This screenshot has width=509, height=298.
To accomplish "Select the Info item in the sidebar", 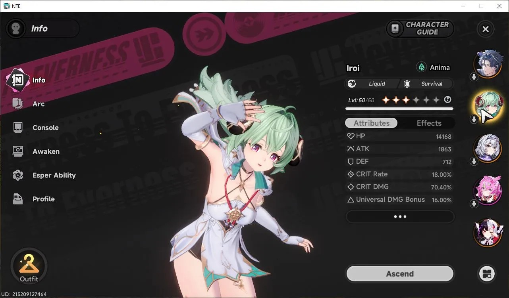I will point(26,80).
